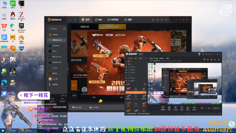Viewport: 236px width, 133px height.
Task: Add an app using the WeGame sidebar plus
Action: tap(64, 28)
